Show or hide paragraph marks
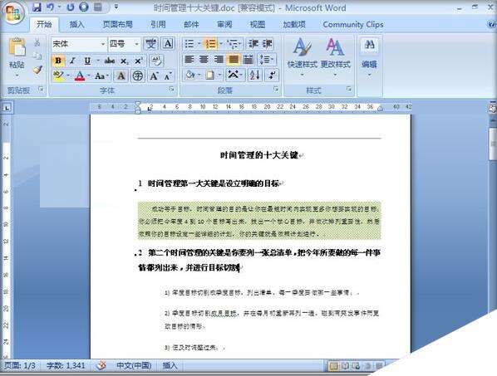The width and height of the screenshot is (497, 376). (x=272, y=75)
